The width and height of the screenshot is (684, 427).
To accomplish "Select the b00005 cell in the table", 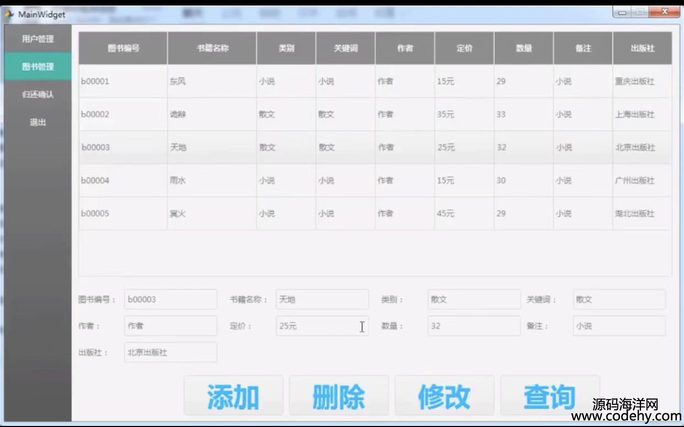I will click(123, 214).
